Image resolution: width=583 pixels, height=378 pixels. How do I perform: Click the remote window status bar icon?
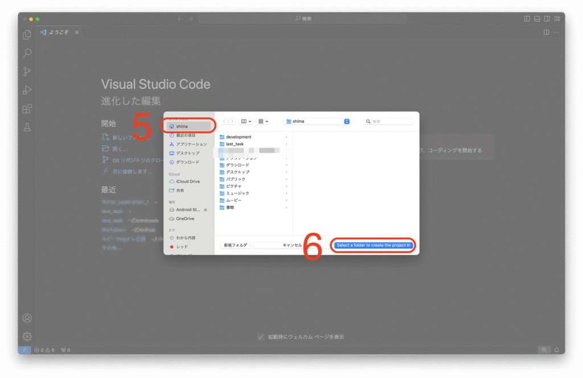[24, 350]
